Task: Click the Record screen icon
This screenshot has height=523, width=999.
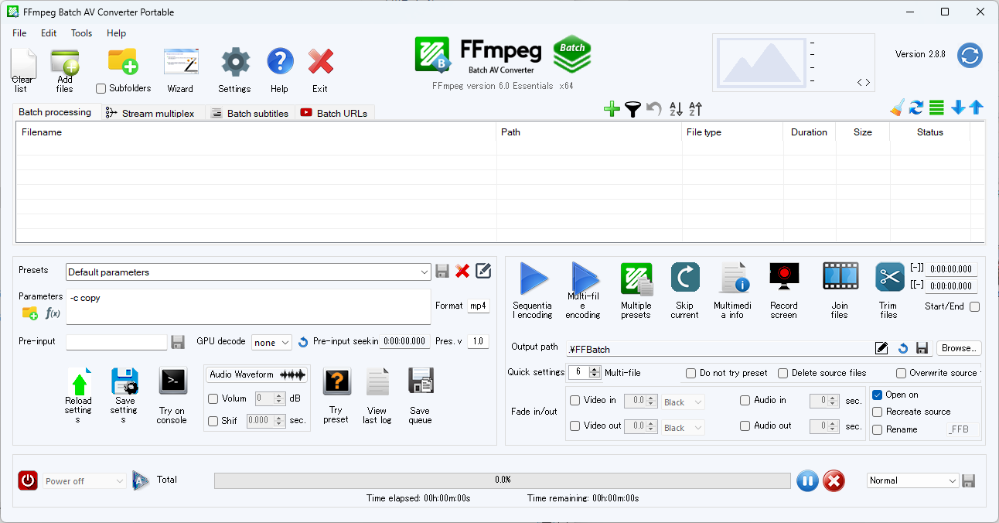Action: 783,277
